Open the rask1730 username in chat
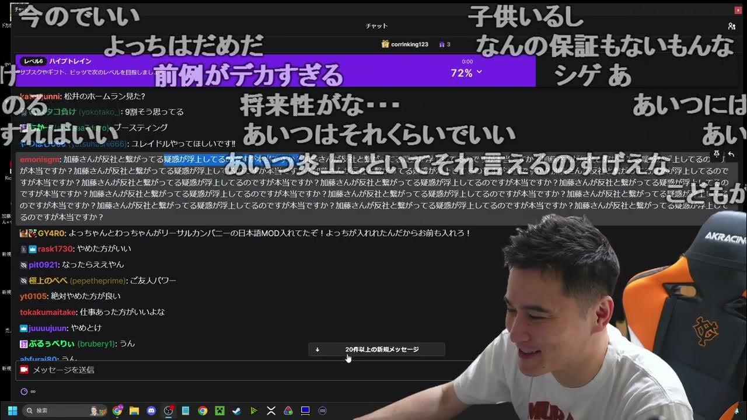 [x=55, y=249]
